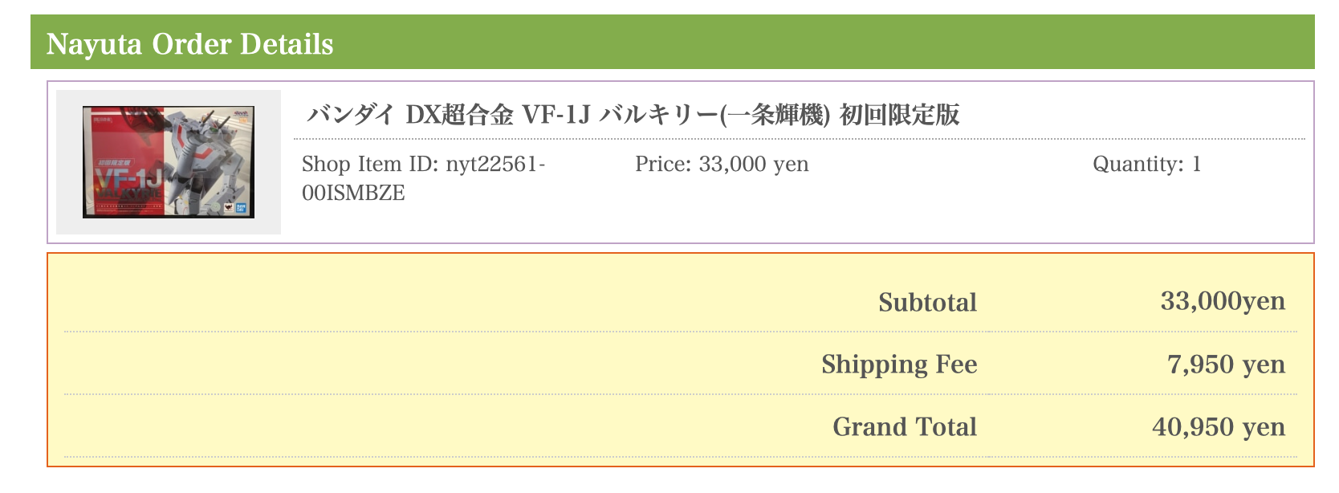Image resolution: width=1339 pixels, height=493 pixels.
Task: Click the robot figure in the product photo
Action: 202,157
